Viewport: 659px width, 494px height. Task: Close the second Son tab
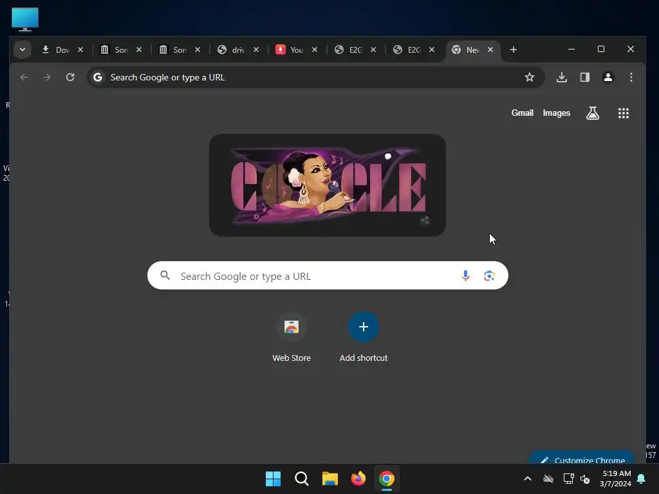[198, 50]
